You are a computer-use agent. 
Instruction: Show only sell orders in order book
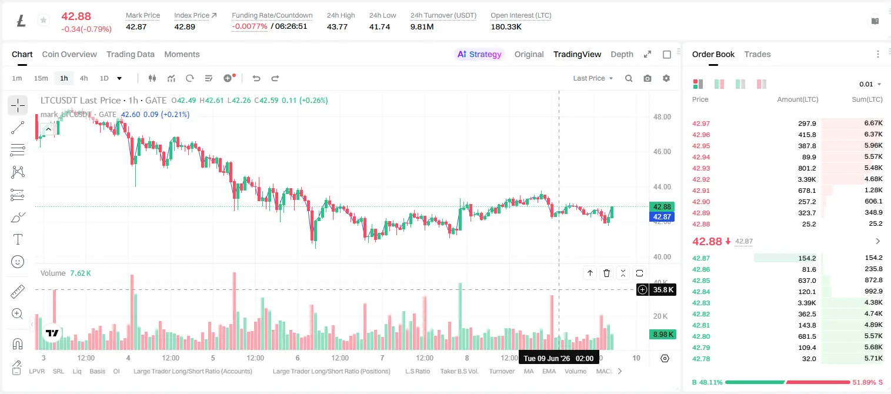pos(761,84)
